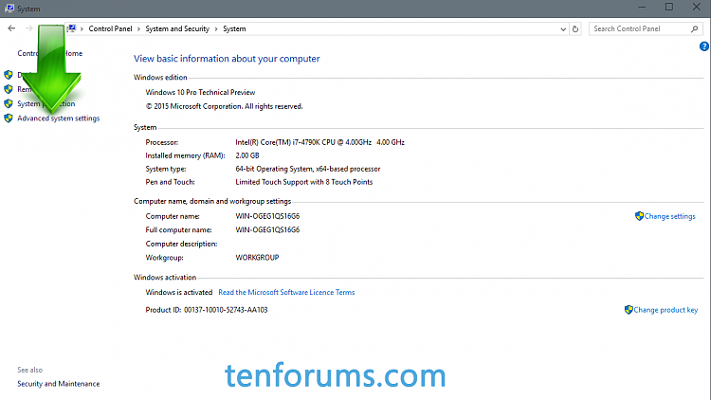The image size is (711, 400).
Task: Click the forward navigation arrow
Action: click(x=29, y=28)
